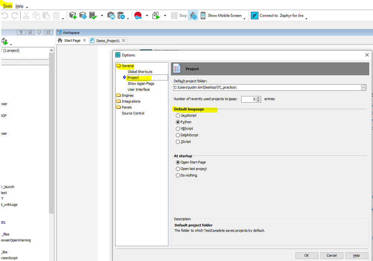Click the Show Mobile Screen icon
Screen dimensions: 373x261
pos(203,16)
